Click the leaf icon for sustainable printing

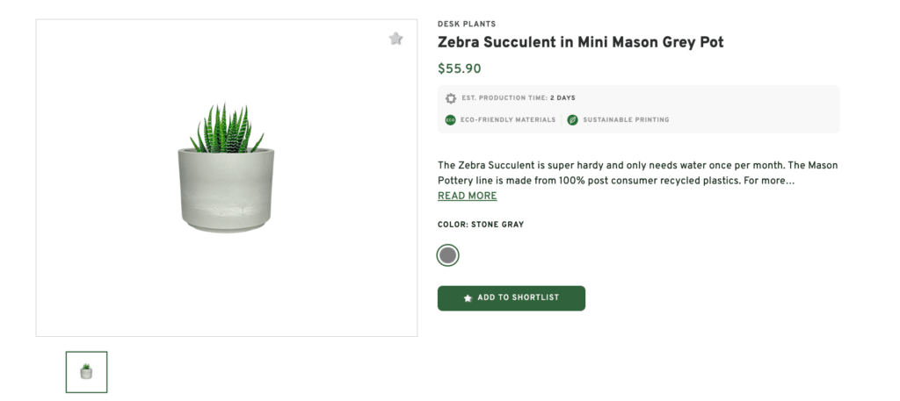pos(572,120)
